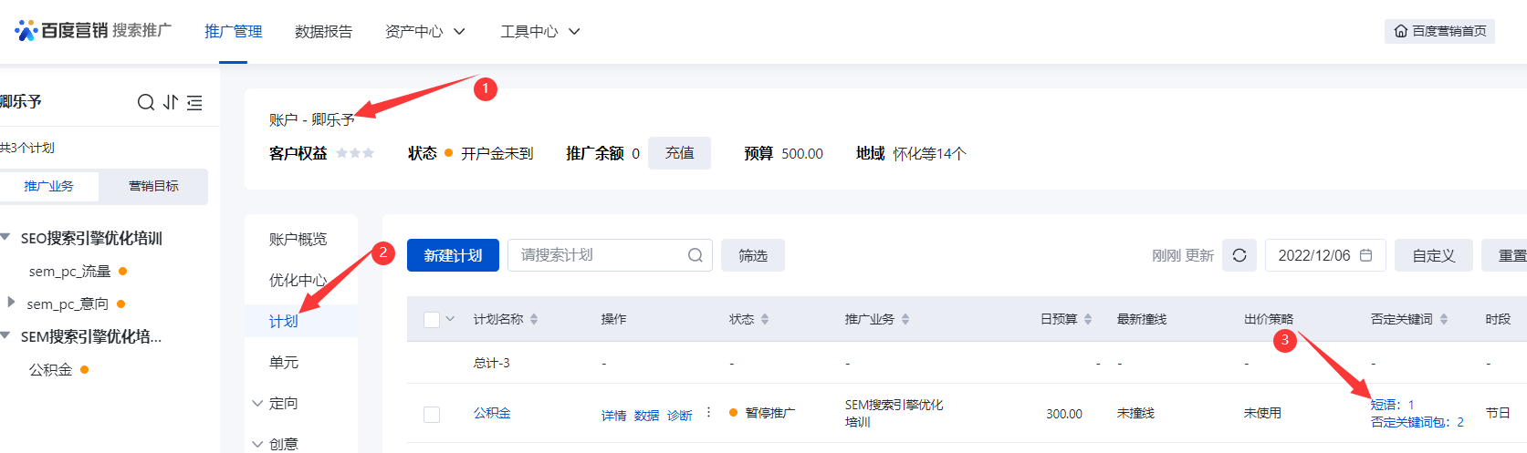Click the 账户 - 卿乐予 breadcrumb text

click(311, 119)
